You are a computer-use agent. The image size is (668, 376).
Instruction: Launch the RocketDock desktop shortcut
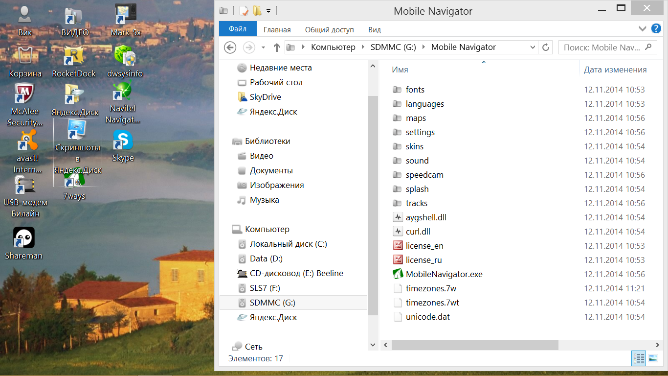(74, 56)
